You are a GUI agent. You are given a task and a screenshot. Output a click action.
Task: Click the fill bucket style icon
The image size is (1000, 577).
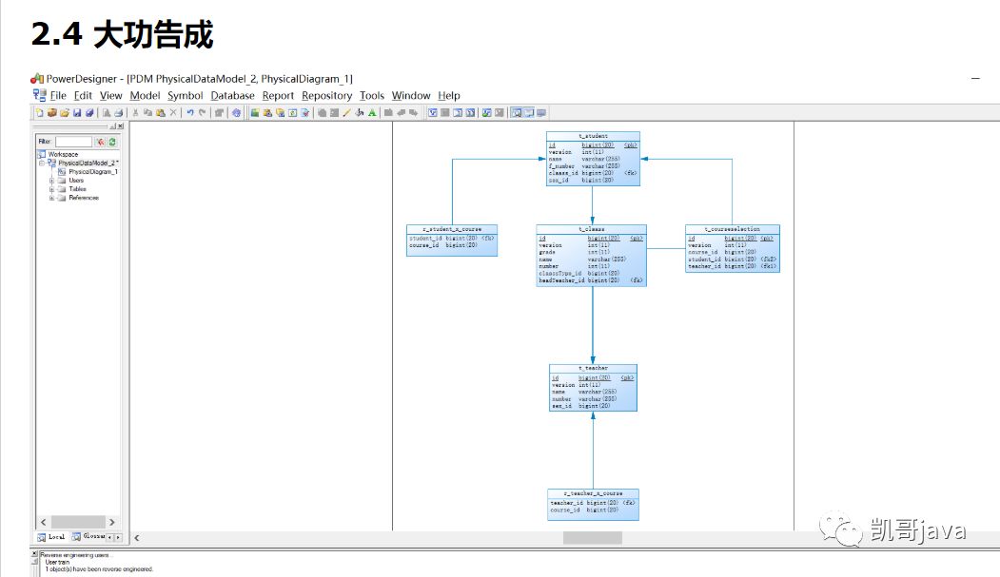tap(360, 113)
